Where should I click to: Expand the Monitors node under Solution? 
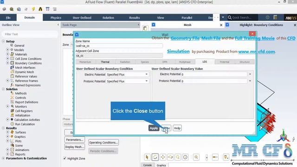7,106
